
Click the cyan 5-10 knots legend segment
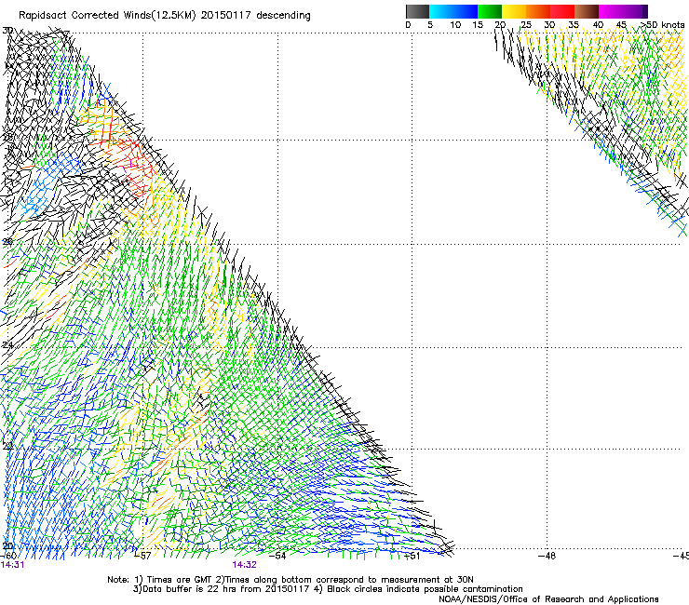[441, 11]
